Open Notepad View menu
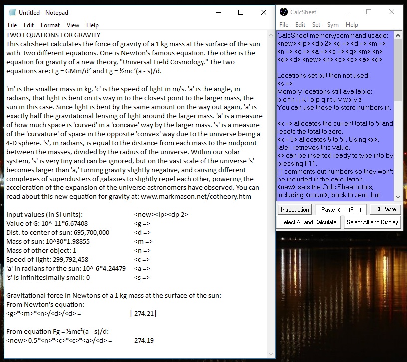Viewport: 407px width, 362px height. [x=73, y=25]
